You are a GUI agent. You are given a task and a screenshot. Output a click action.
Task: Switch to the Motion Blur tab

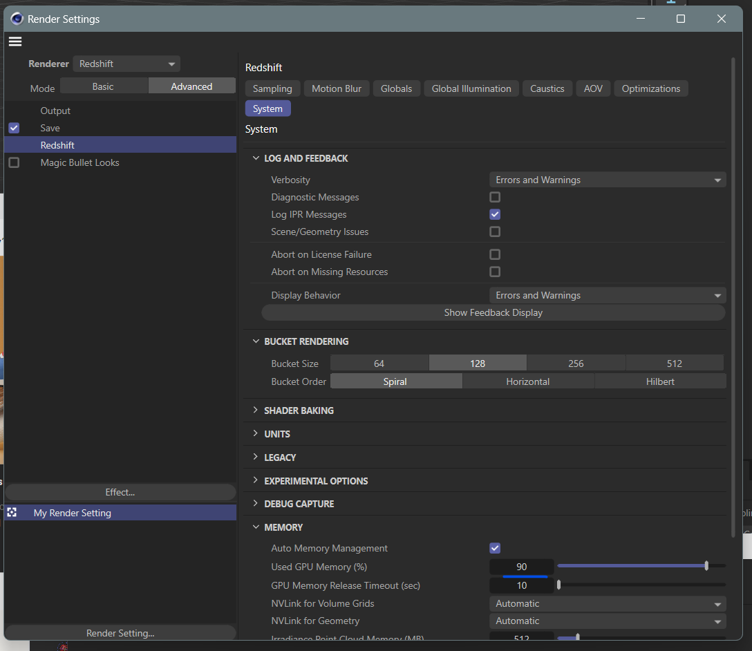coord(337,88)
